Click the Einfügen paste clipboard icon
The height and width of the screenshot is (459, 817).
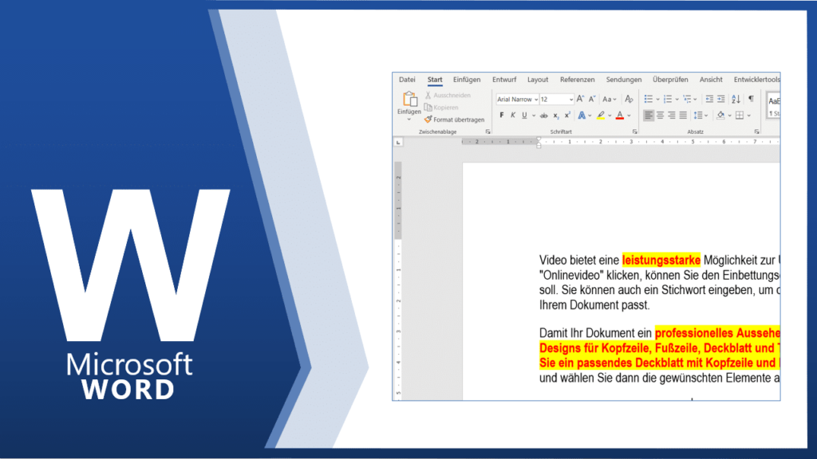(x=409, y=100)
